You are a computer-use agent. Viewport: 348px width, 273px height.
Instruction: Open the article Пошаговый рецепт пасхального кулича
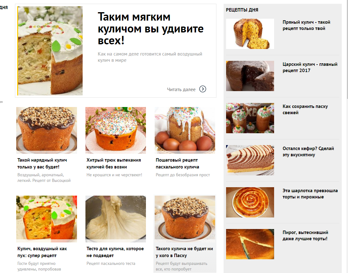pos(177,163)
